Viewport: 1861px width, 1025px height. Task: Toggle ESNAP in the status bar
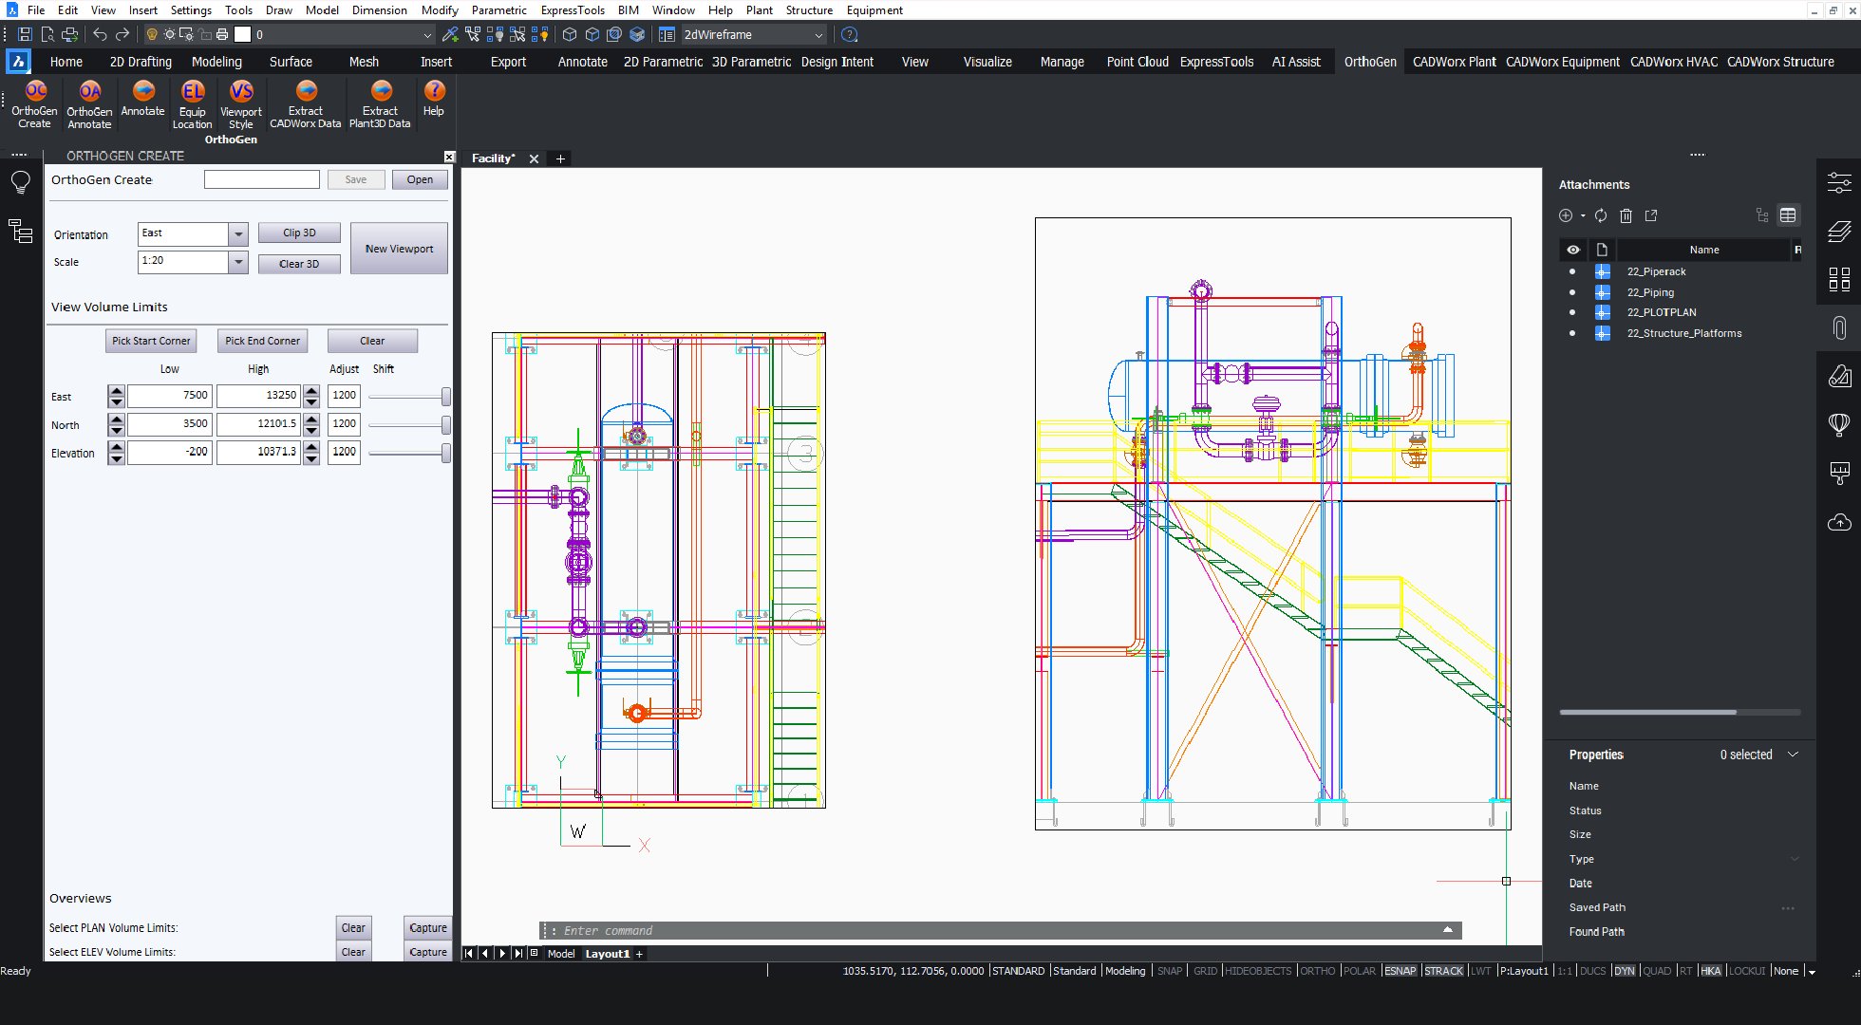[x=1400, y=971]
